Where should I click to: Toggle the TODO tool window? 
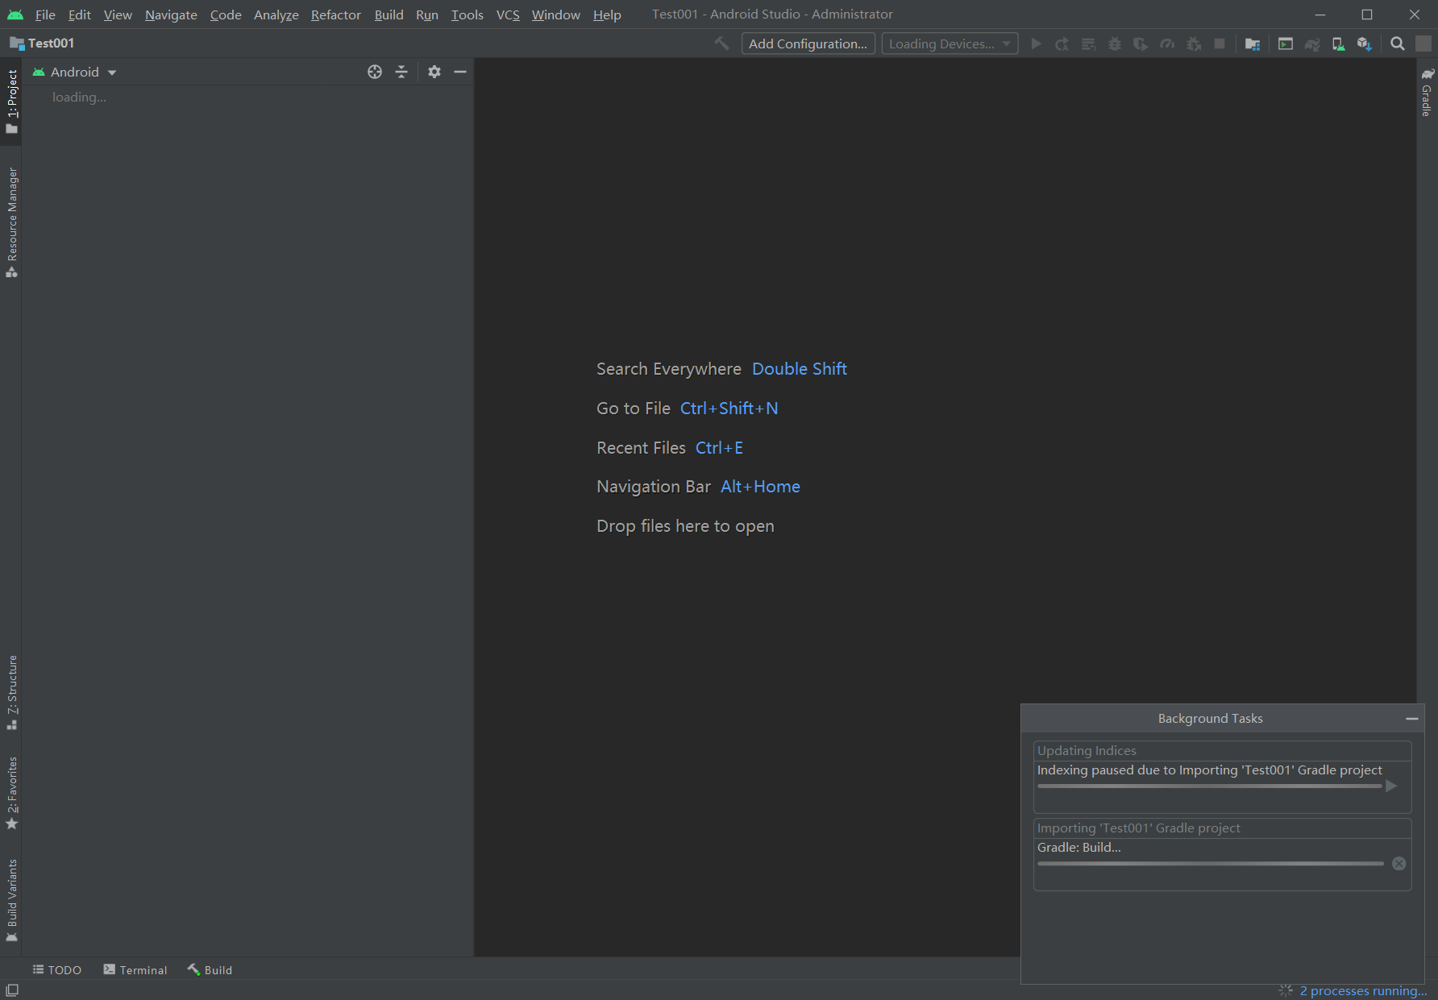[x=57, y=970]
